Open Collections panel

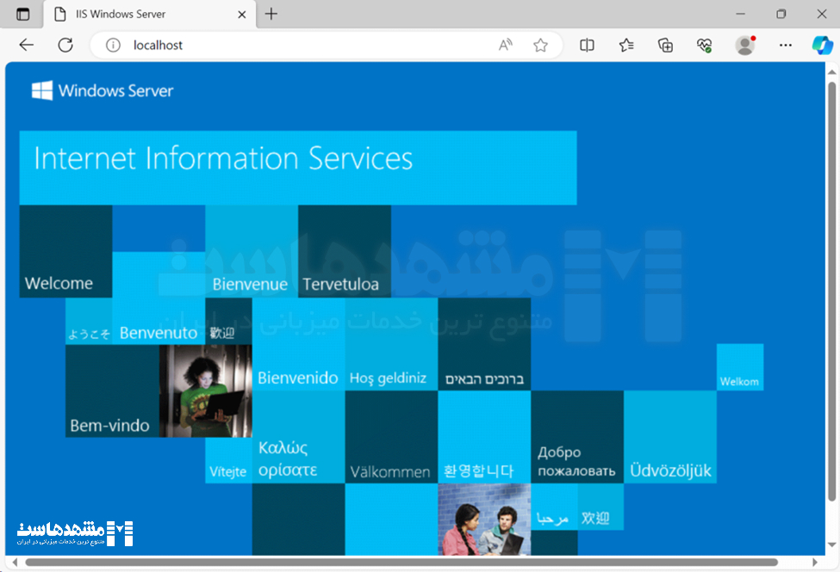665,45
